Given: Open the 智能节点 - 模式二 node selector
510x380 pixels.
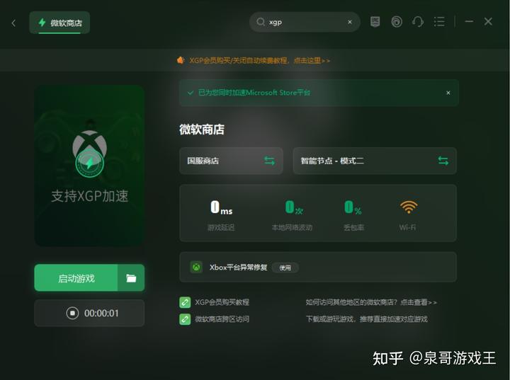Looking at the screenshot, I should (375, 161).
